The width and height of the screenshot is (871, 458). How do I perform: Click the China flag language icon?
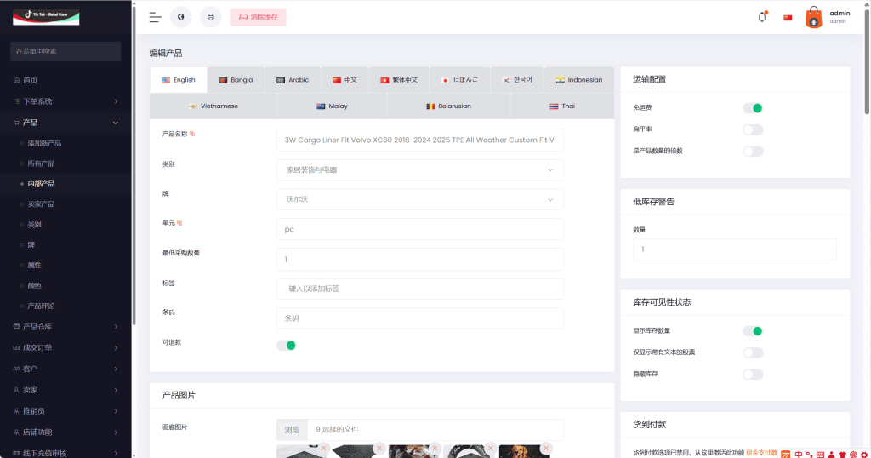pyautogui.click(x=788, y=17)
